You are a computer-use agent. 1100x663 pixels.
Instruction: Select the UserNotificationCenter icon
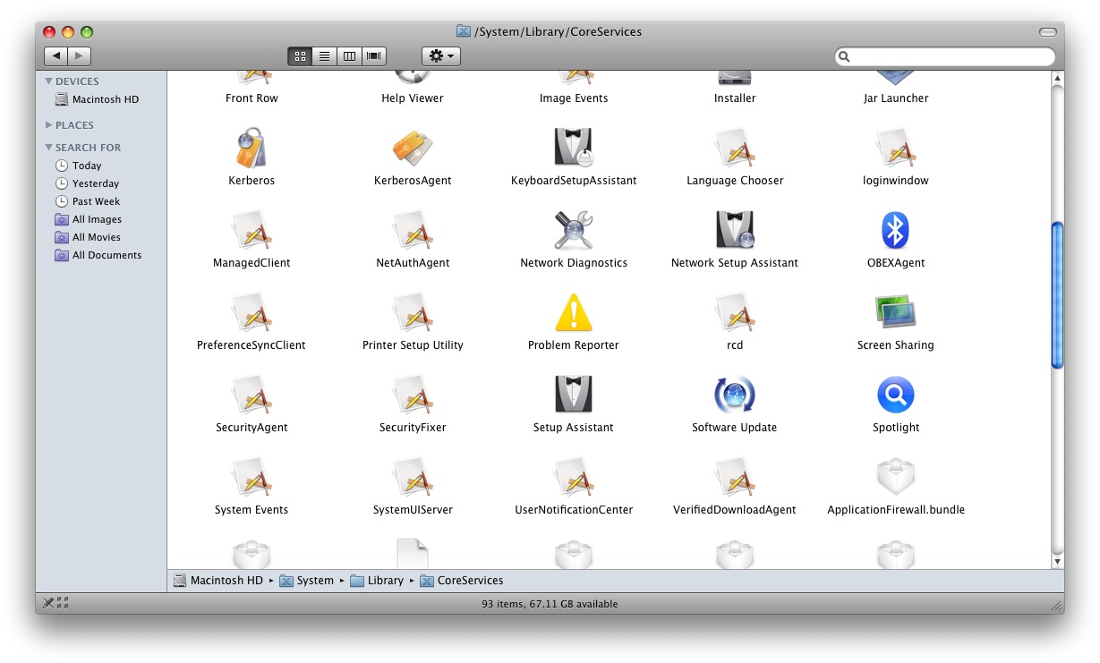point(574,477)
